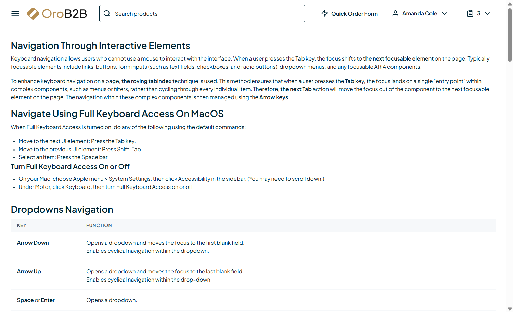This screenshot has height=312, width=513.
Task: Click the magnifier icon in search bar
Action: pyautogui.click(x=107, y=14)
